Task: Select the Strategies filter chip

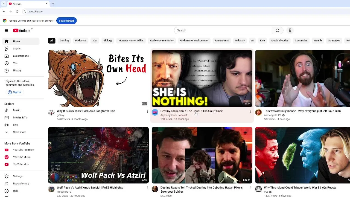Action: [334, 40]
